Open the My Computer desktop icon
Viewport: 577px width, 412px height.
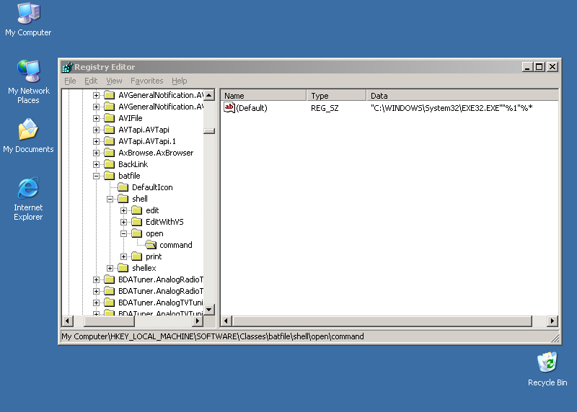pyautogui.click(x=28, y=19)
